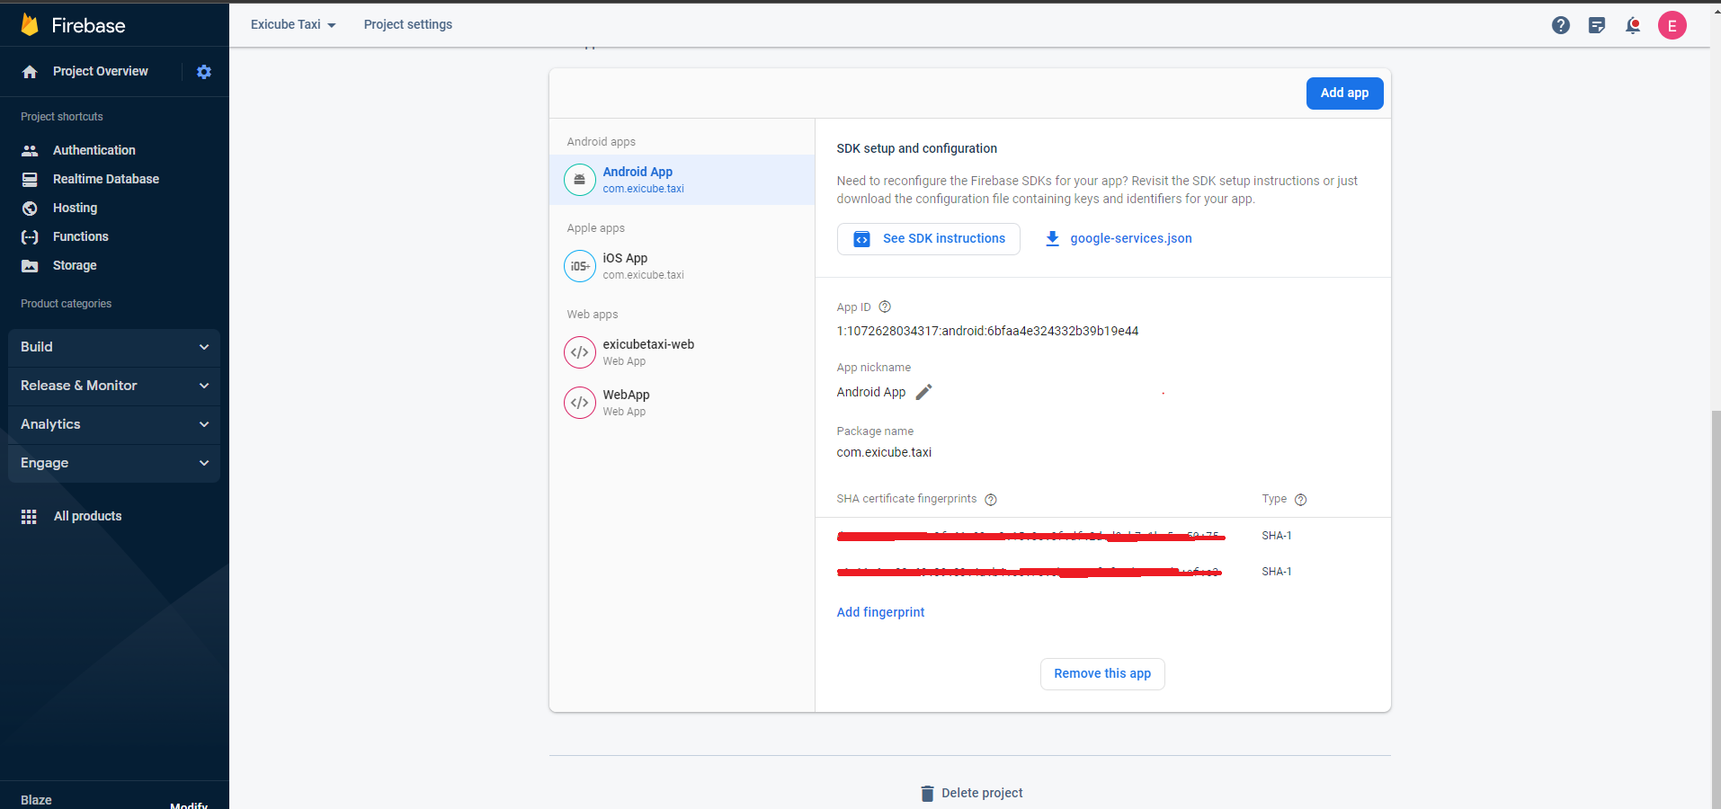Click SHA certificate fingerprints help icon
This screenshot has height=809, width=1721.
[x=991, y=500]
